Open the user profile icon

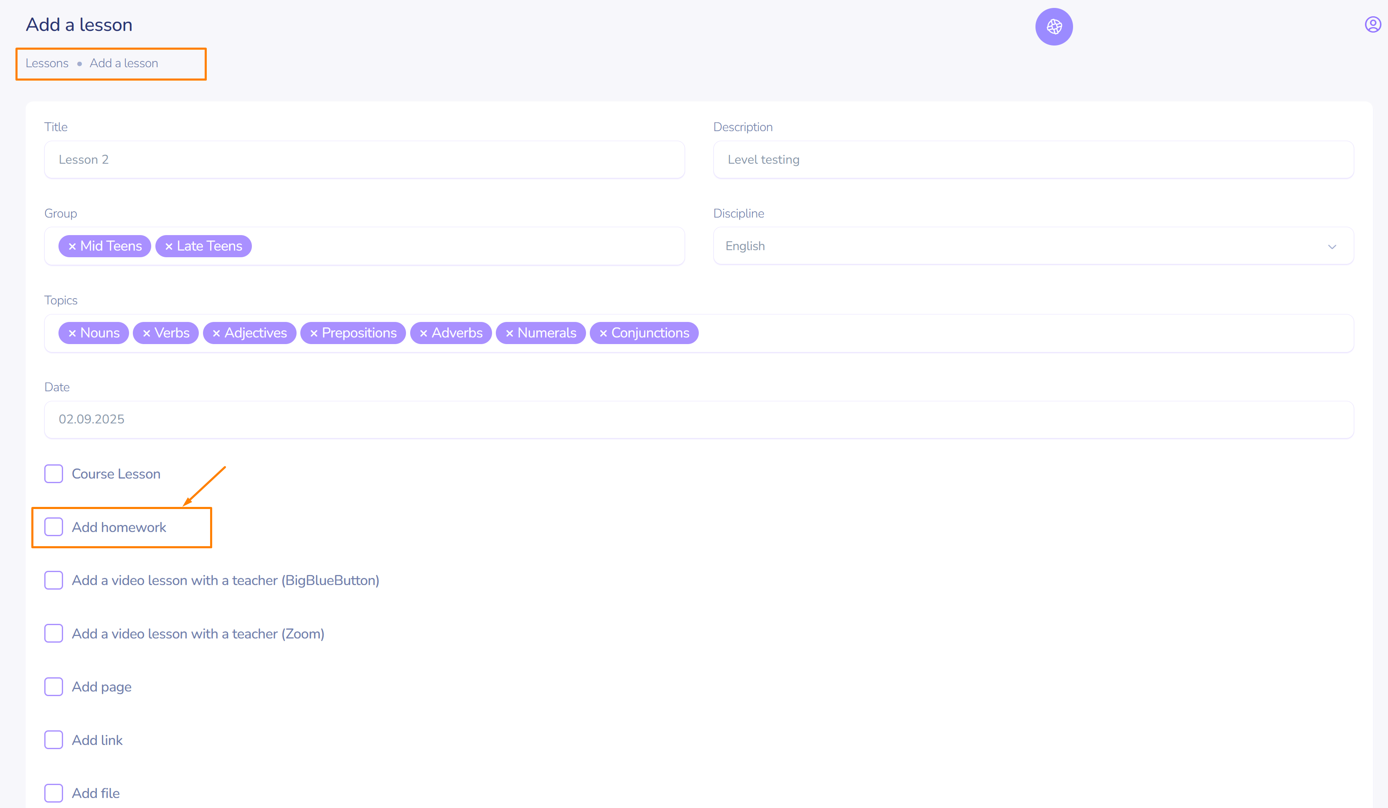[1372, 25]
